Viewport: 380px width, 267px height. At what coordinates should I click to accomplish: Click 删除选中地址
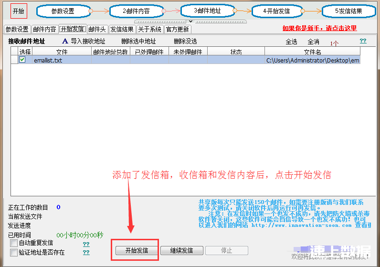[138, 41]
